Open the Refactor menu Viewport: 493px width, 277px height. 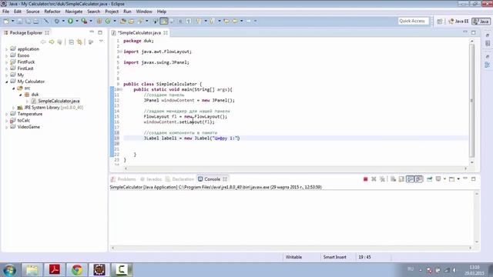[52, 12]
